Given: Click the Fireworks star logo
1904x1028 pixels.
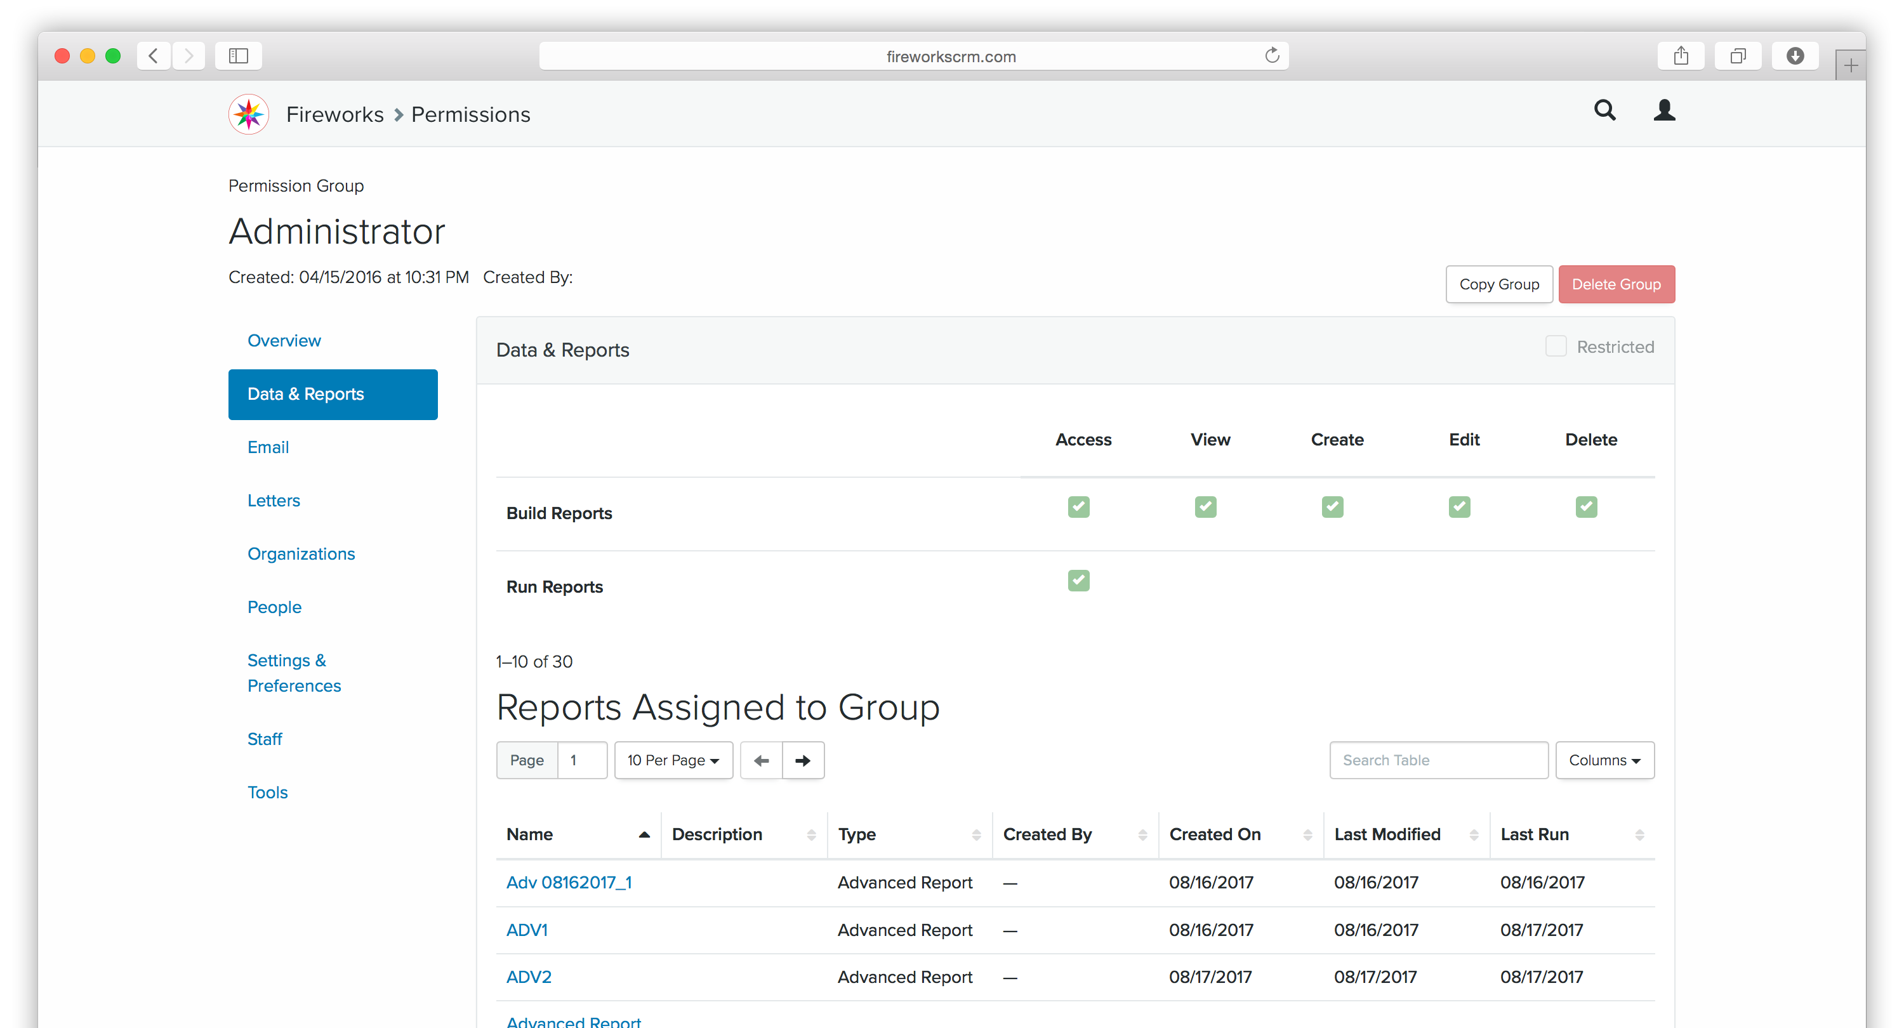Looking at the screenshot, I should (x=248, y=115).
